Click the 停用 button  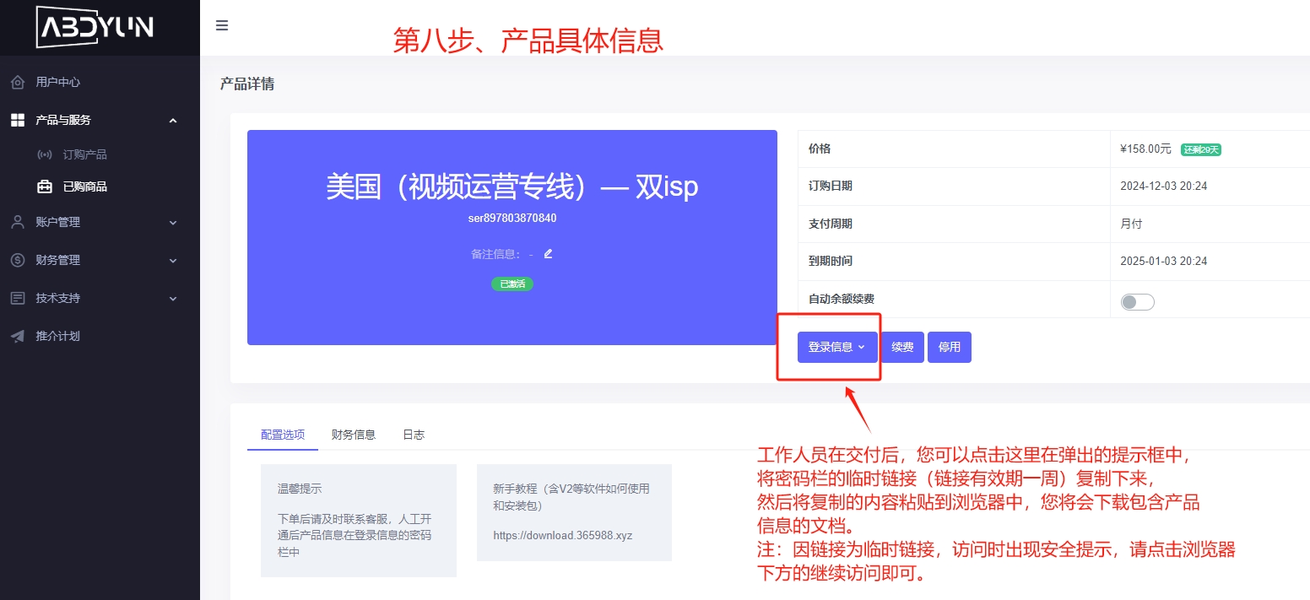click(950, 347)
